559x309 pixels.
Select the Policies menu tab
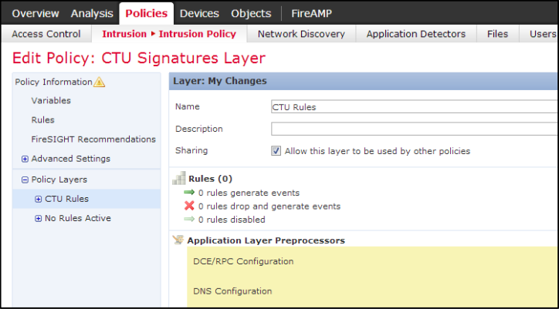click(147, 14)
